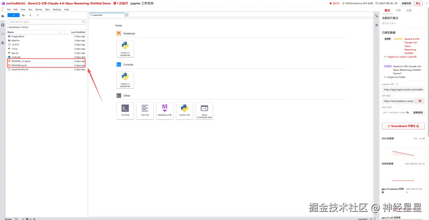Screen dimensions: 429x220
Task: Click the red icon next to API address
Action: point(420,101)
